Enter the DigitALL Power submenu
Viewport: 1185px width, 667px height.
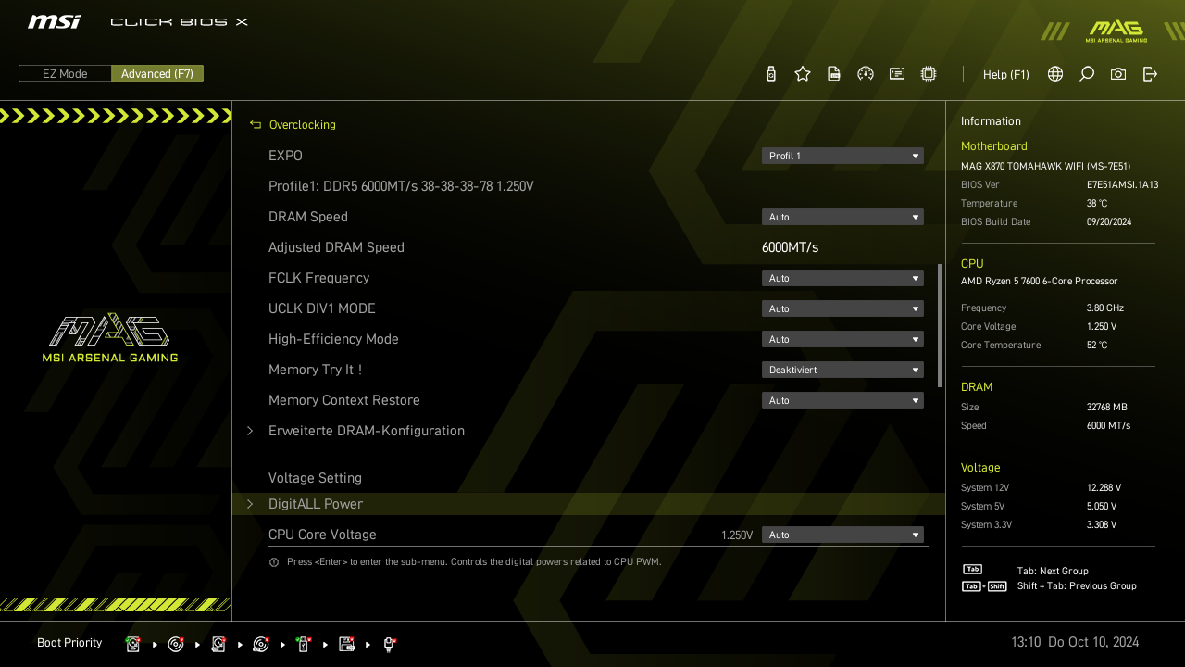(316, 504)
